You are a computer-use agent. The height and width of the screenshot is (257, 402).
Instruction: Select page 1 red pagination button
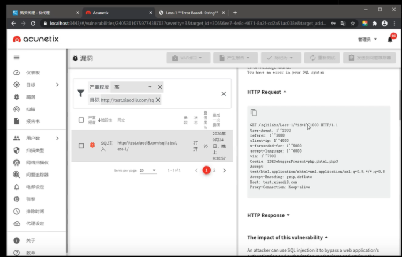(x=206, y=170)
